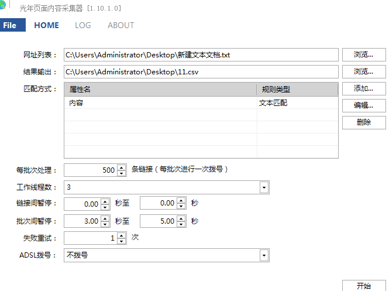Click the 删除 button to remove rule
The width and height of the screenshot is (389, 291).
364,122
